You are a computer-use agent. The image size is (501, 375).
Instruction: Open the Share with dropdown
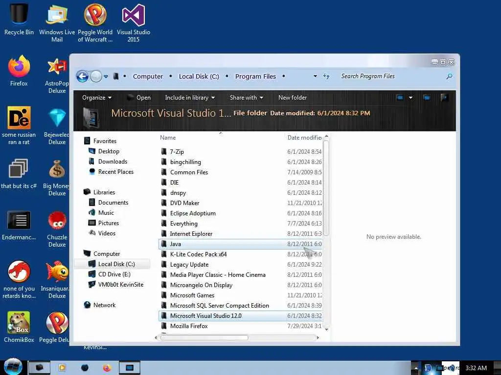247,98
